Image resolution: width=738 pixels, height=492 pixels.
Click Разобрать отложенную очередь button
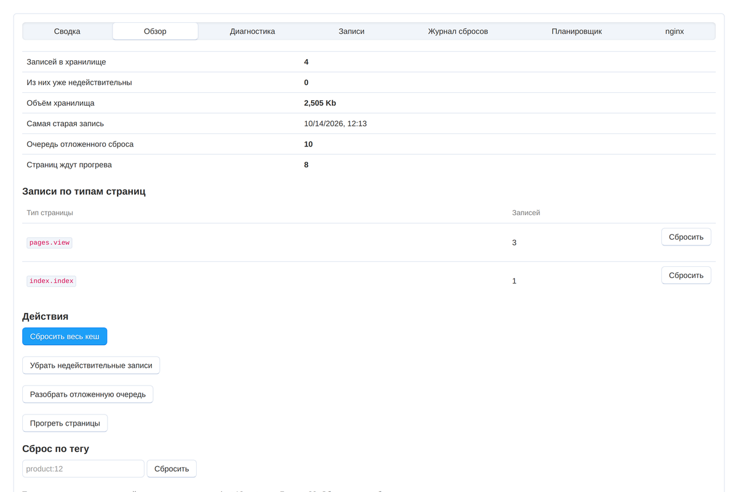click(x=88, y=394)
